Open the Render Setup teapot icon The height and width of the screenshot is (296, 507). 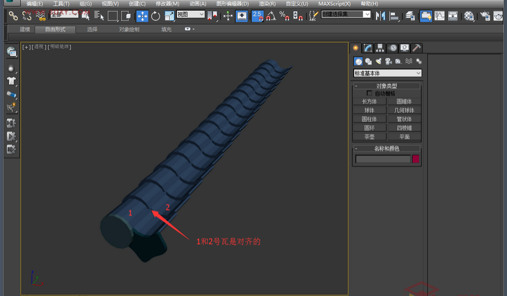pos(485,16)
